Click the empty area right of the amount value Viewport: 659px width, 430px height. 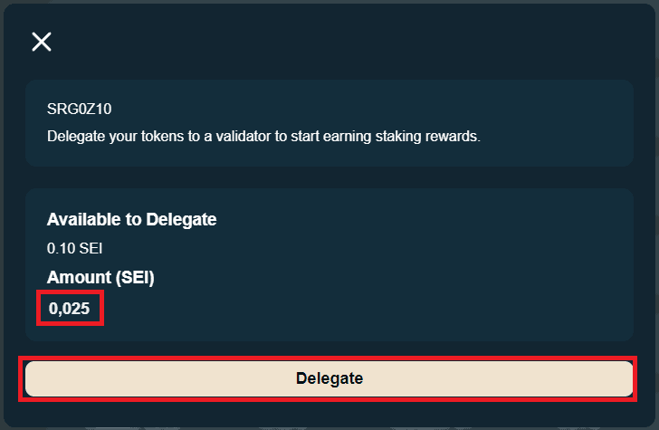tap(362, 309)
